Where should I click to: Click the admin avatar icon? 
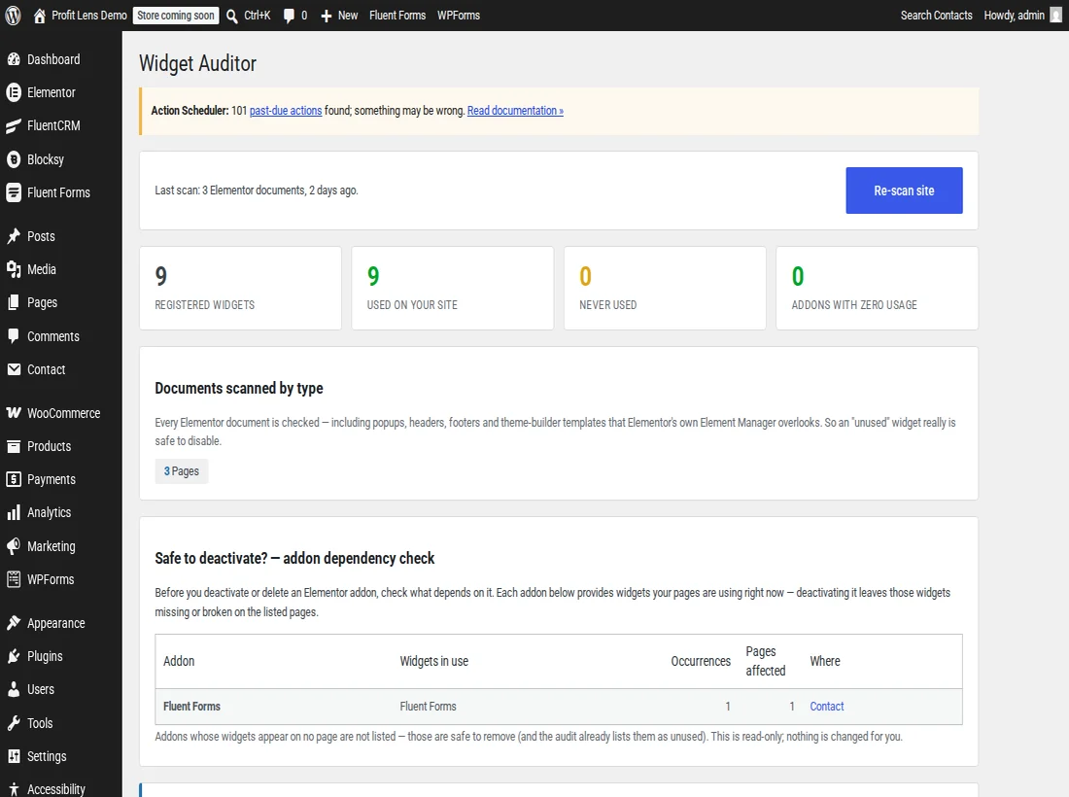point(1055,15)
